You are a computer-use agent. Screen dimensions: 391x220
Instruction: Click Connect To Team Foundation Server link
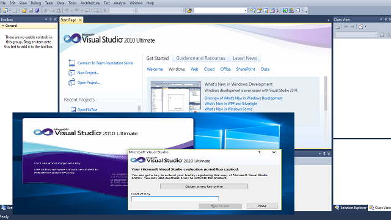[105, 63]
